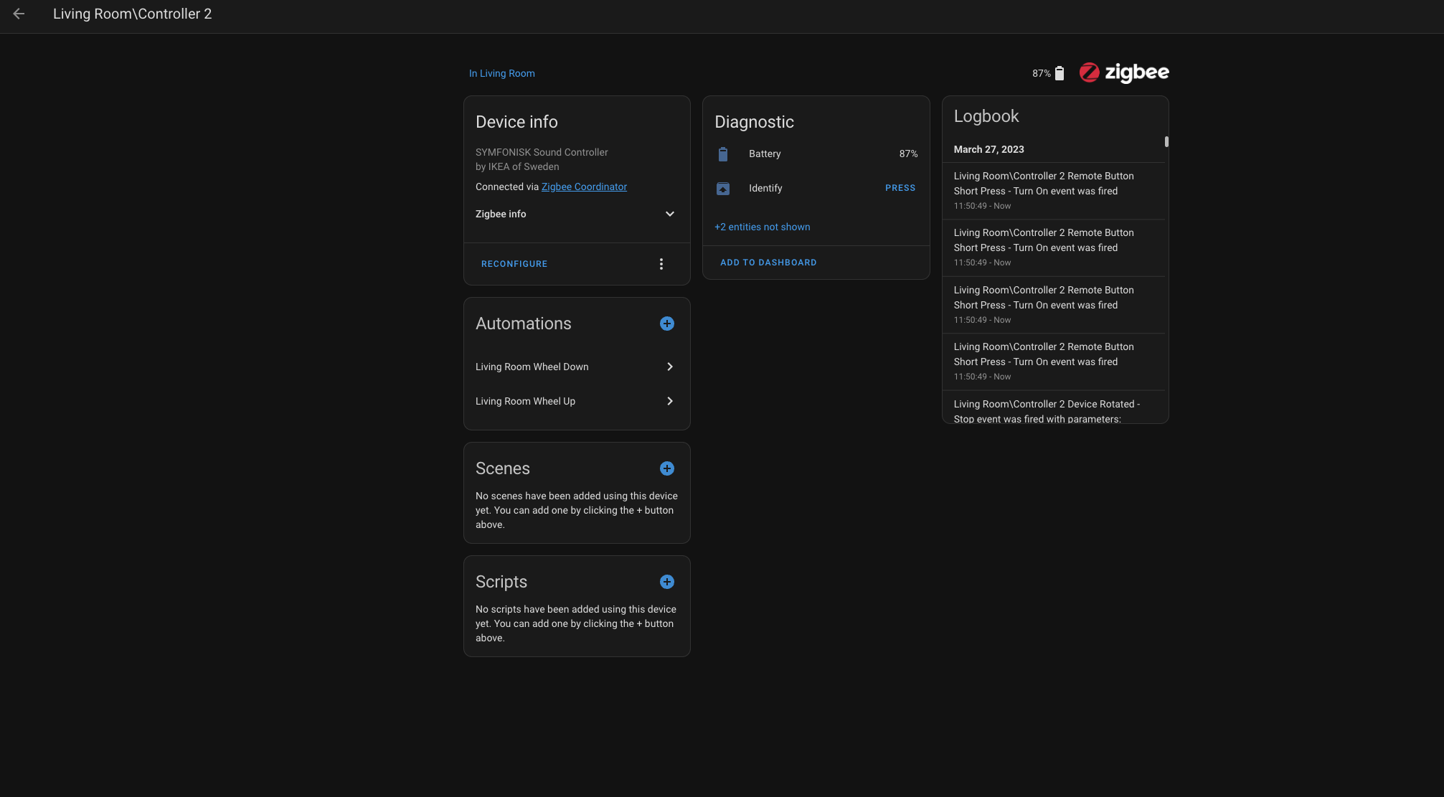The height and width of the screenshot is (797, 1444).
Task: Click the Logbook scrollbar
Action: click(x=1166, y=142)
